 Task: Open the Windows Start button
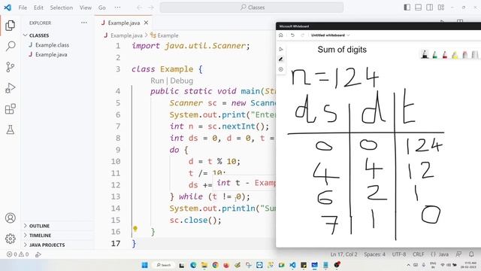144,265
